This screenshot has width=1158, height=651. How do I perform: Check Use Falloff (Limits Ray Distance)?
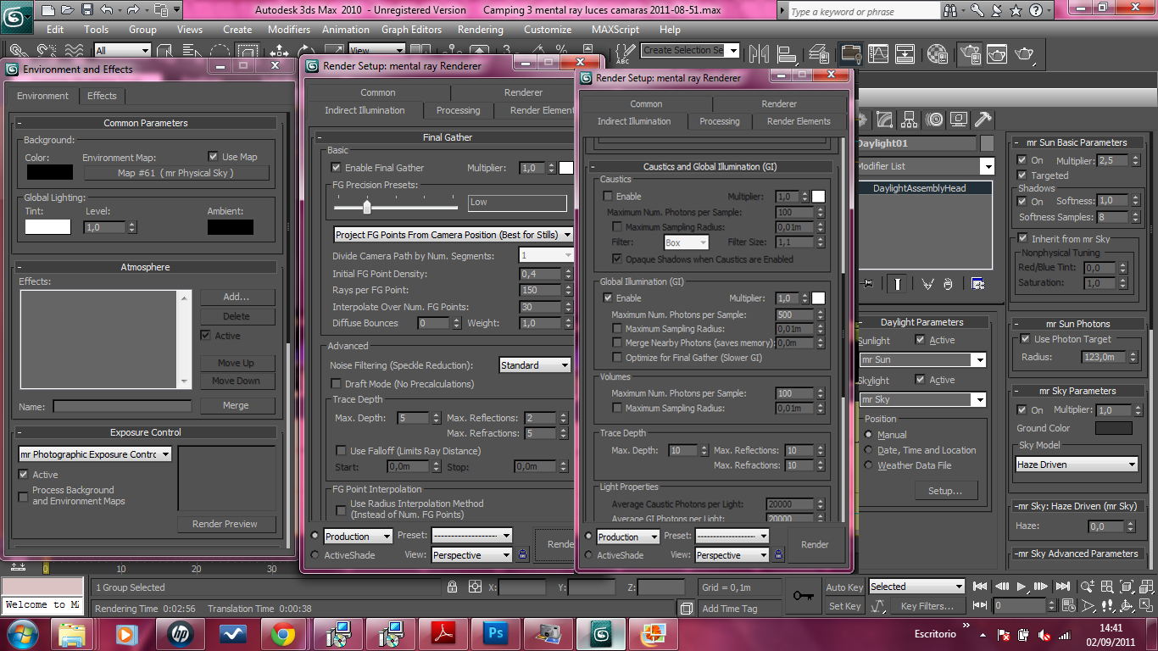342,451
